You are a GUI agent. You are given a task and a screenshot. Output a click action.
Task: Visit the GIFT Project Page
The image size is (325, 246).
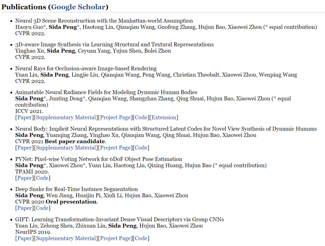116,238
